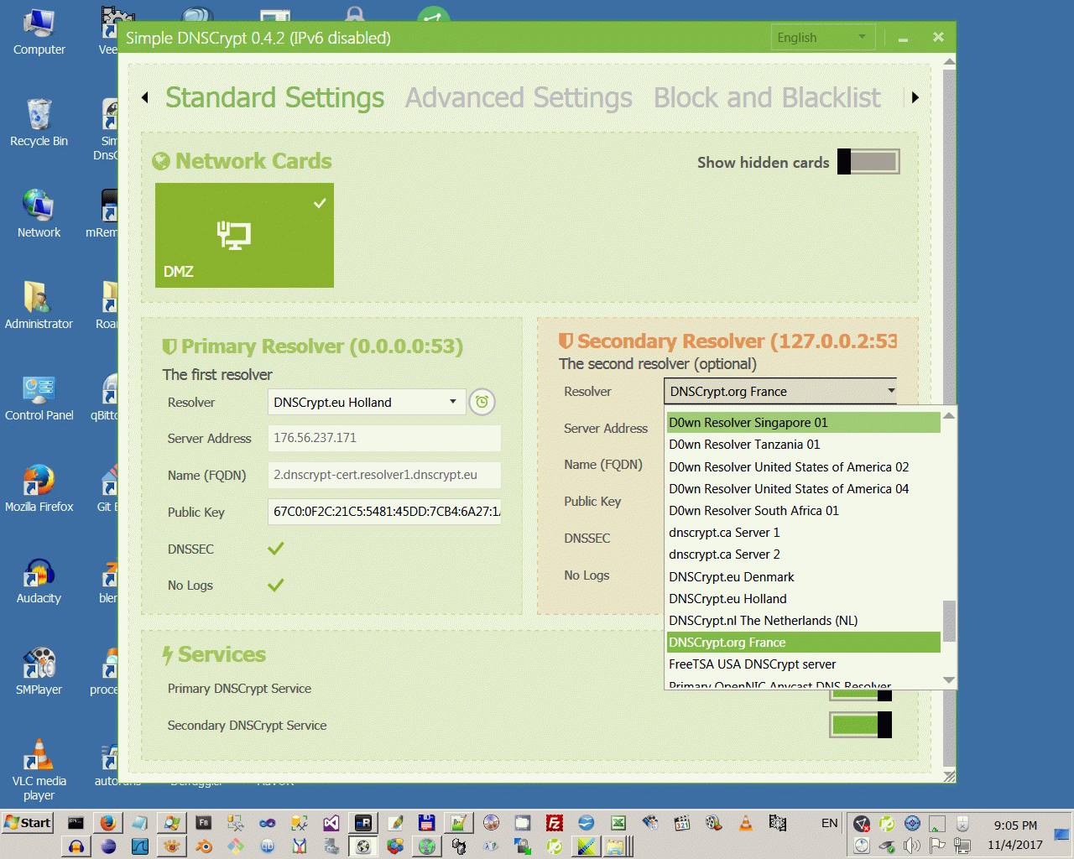Click the Primary Server Address field
Viewport: 1074px width, 859px height.
click(x=384, y=438)
